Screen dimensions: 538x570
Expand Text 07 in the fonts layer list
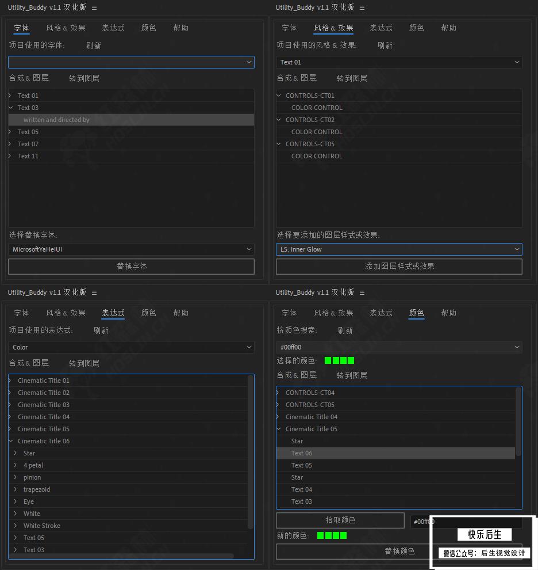(x=10, y=144)
